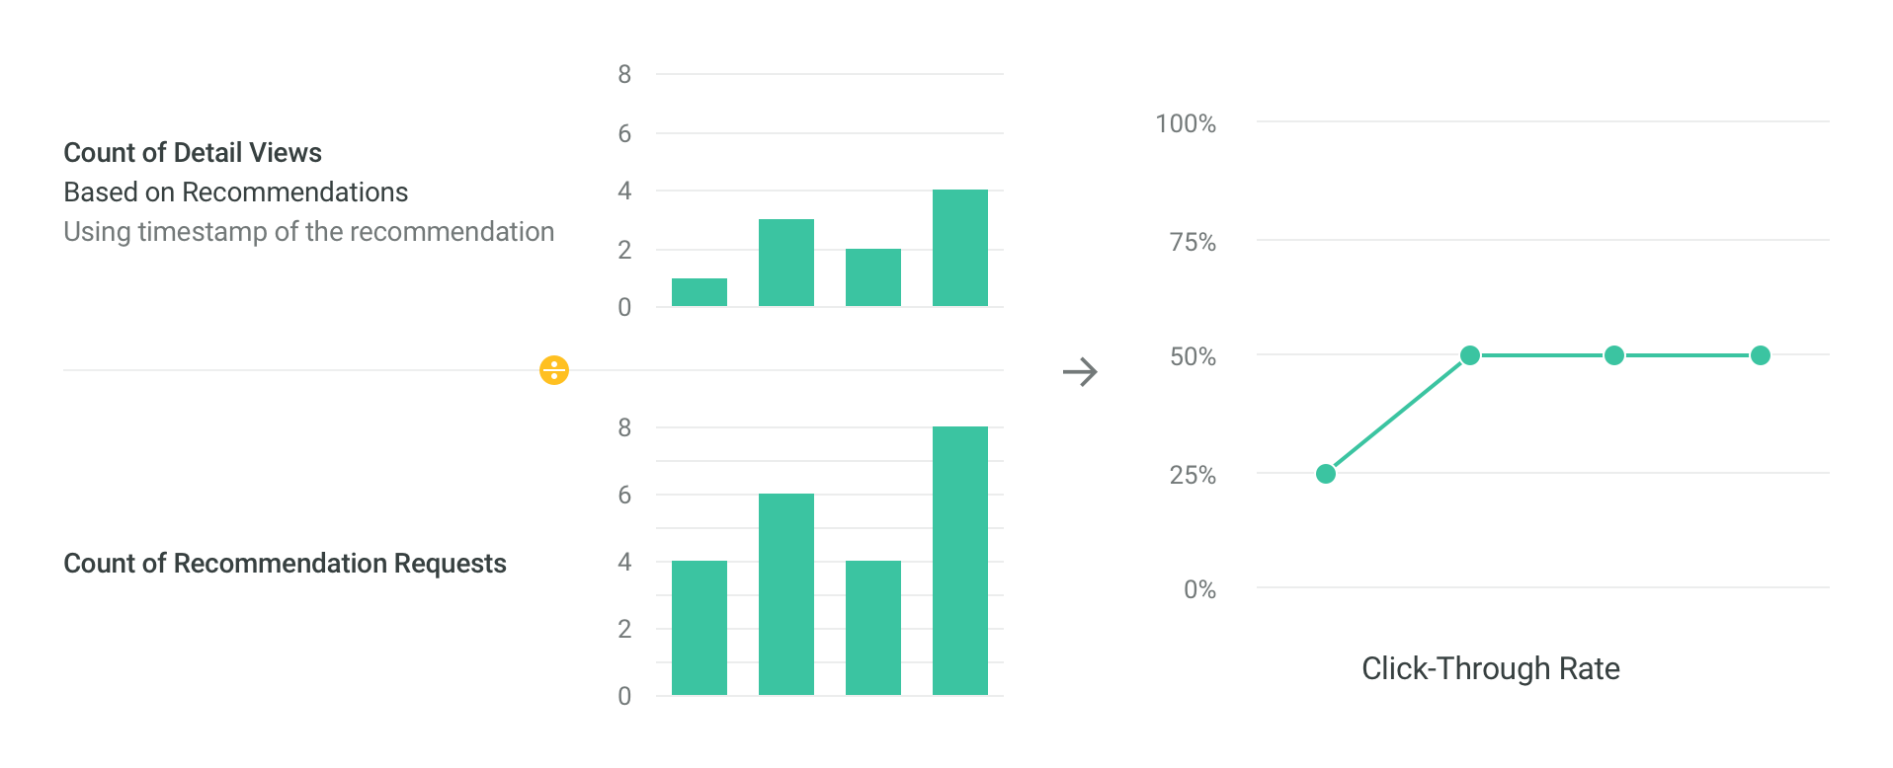Select the third data point on line chart
Viewport: 1893px width, 768px height.
1614,355
